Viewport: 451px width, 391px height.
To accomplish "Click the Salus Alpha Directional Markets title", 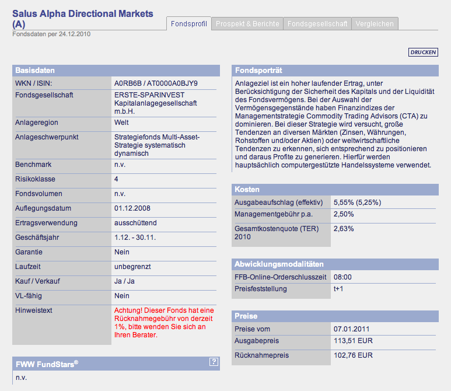I will 82,19.
